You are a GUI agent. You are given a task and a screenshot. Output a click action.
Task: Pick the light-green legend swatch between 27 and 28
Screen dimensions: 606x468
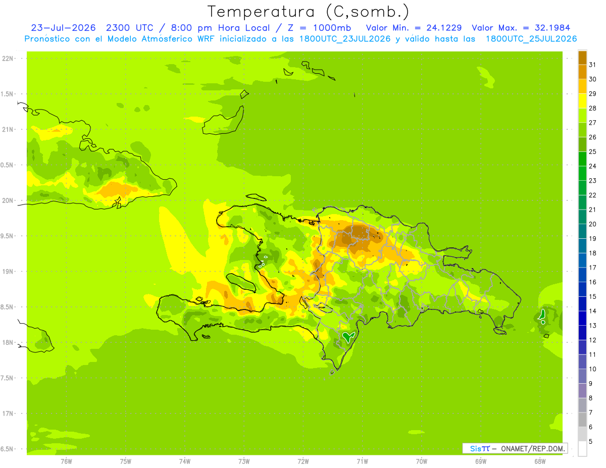(582, 115)
